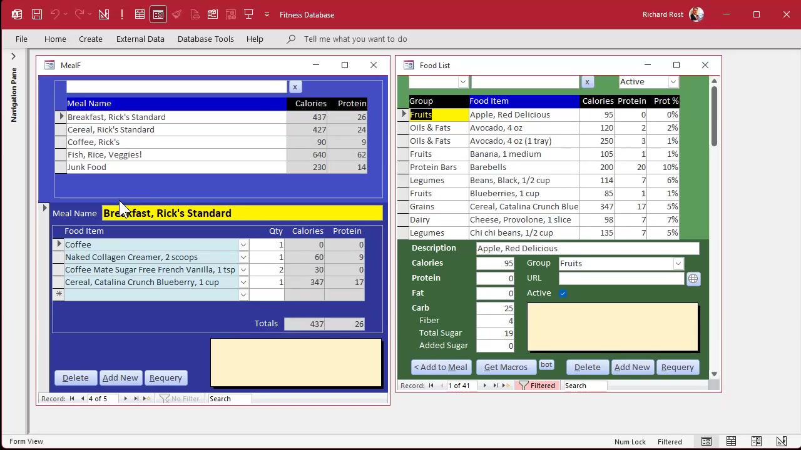Click the Get Macros button
This screenshot has width=801, height=450.
coord(506,367)
